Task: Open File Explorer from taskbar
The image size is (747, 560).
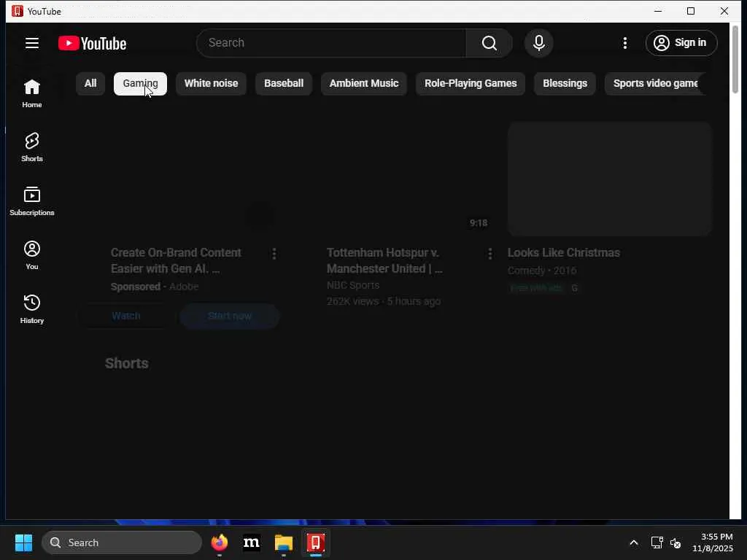Action: point(284,542)
